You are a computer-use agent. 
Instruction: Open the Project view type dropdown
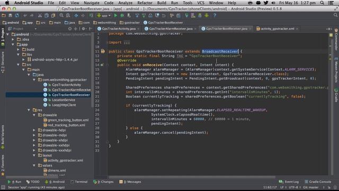pos(22,29)
